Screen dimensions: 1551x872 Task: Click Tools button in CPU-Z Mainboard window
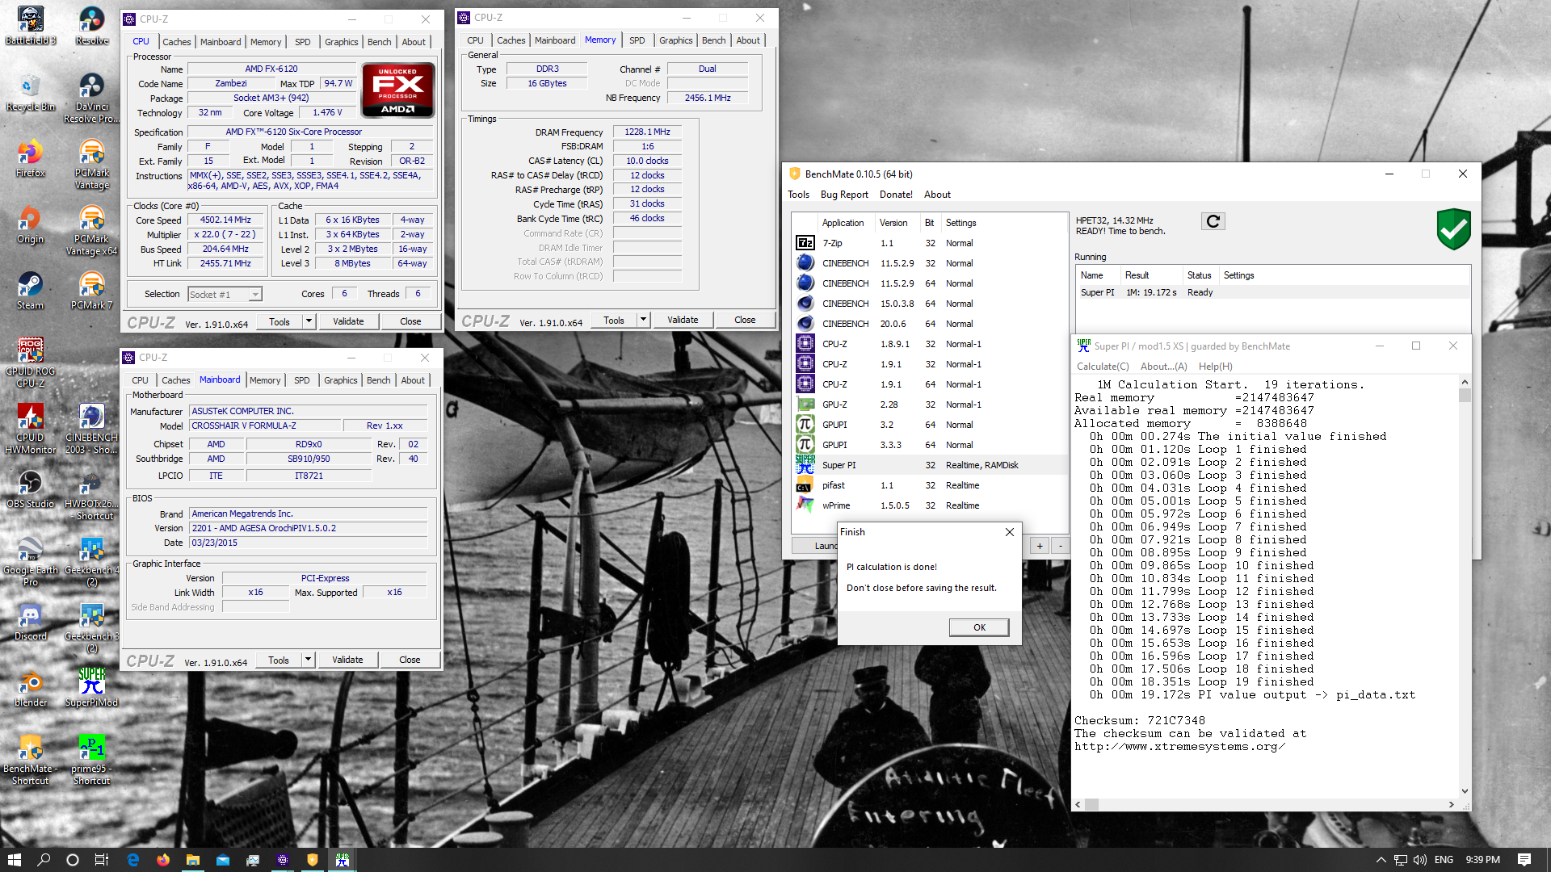pyautogui.click(x=279, y=660)
